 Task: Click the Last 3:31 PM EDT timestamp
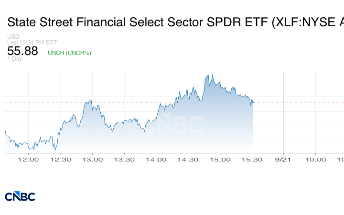pos(32,43)
